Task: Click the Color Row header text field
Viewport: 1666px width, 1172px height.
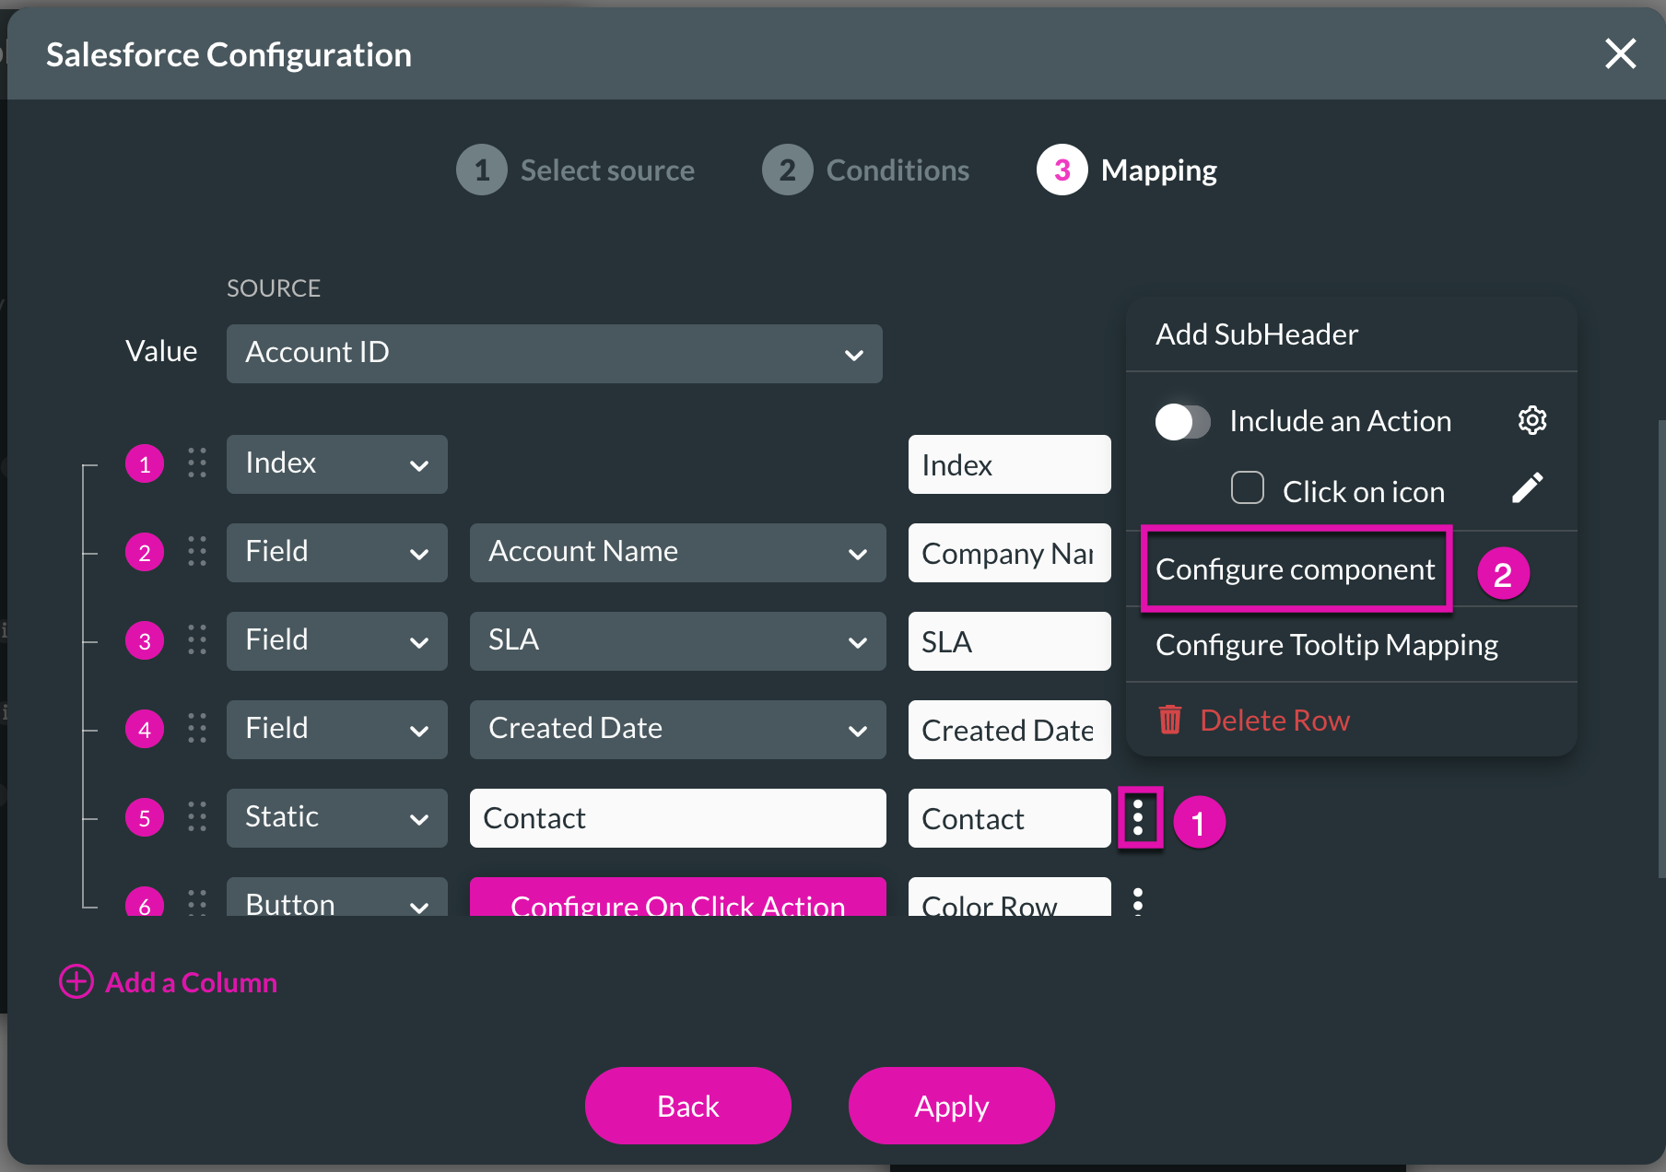Action: coord(1010,897)
